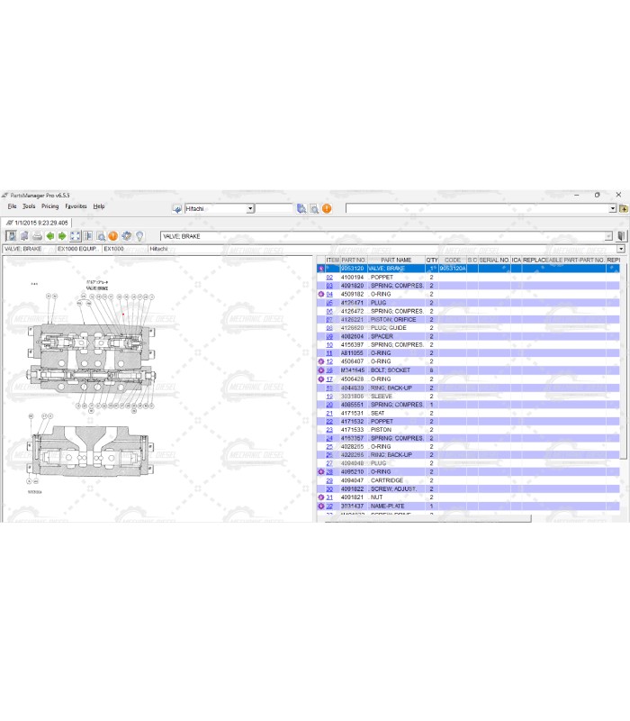630x721 pixels.
Task: Open the Hitachi manufacturer dropdown
Action: click(x=248, y=208)
